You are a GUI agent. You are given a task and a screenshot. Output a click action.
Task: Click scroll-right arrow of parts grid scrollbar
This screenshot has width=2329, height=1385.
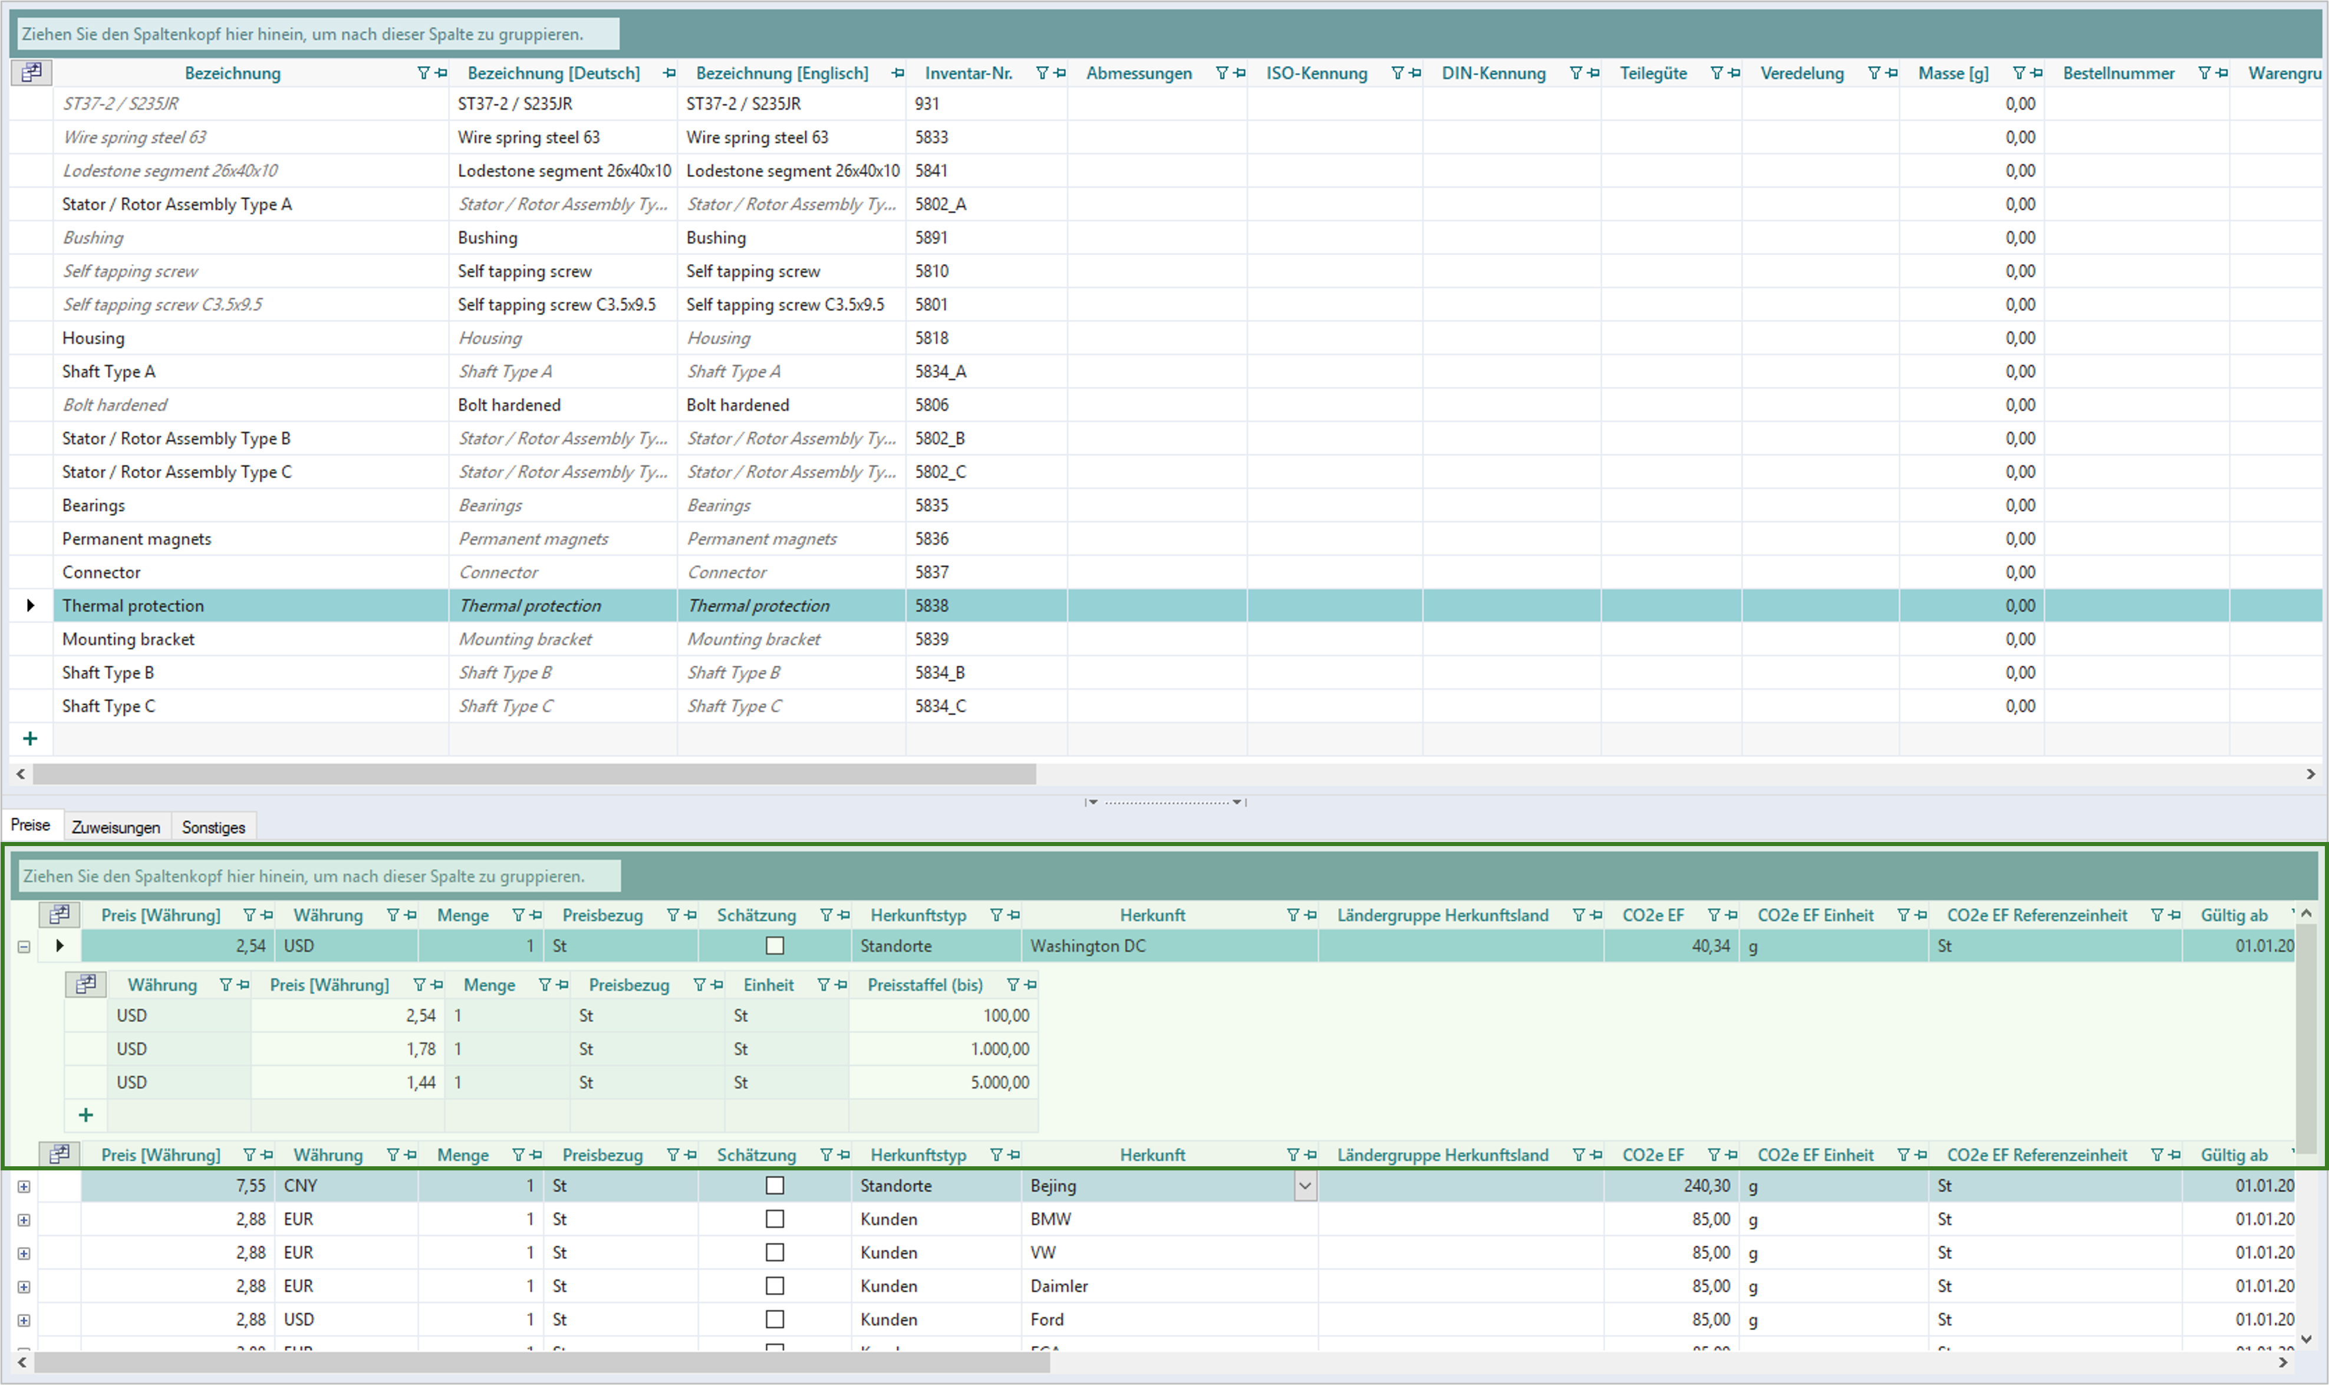coord(2310,774)
